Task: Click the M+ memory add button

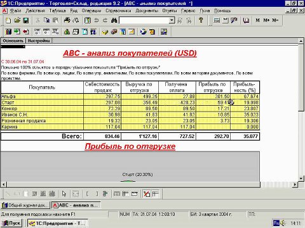Action: click(x=266, y=20)
